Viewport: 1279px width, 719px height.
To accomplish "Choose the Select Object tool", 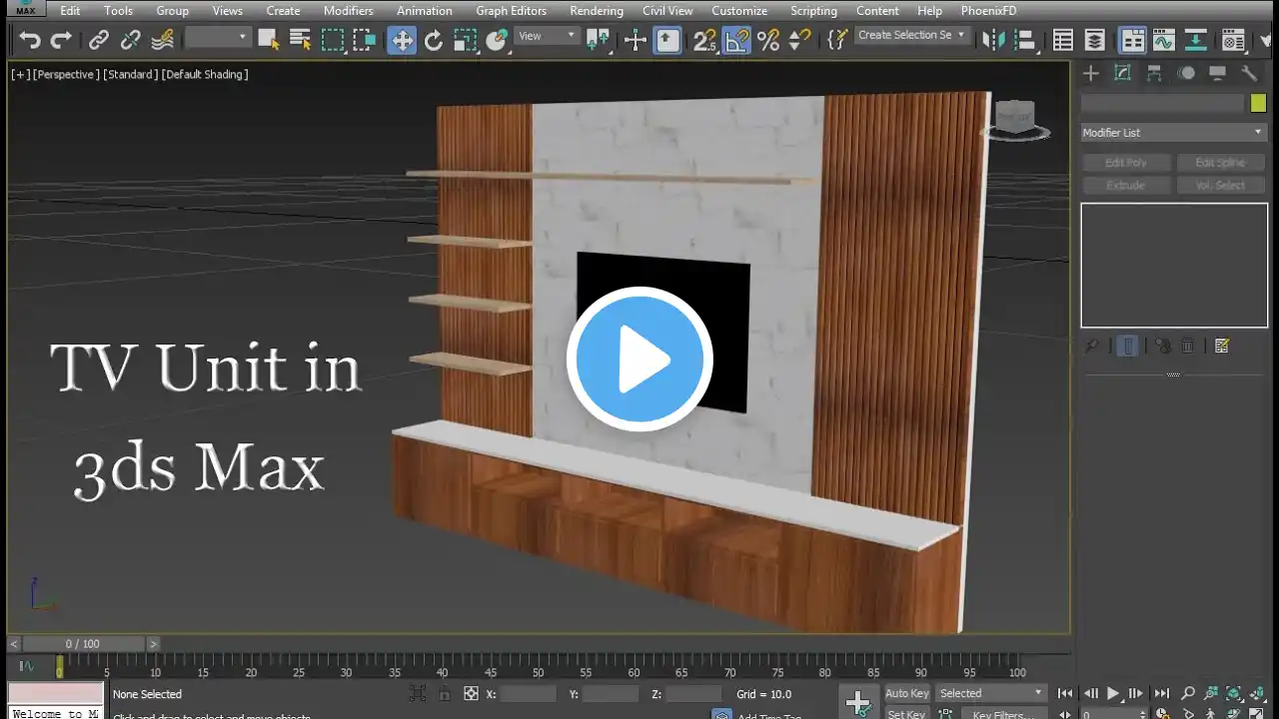I will (268, 40).
